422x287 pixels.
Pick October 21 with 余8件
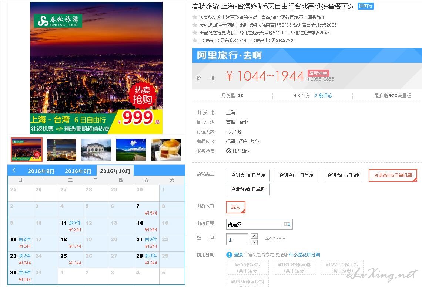pos(147,243)
